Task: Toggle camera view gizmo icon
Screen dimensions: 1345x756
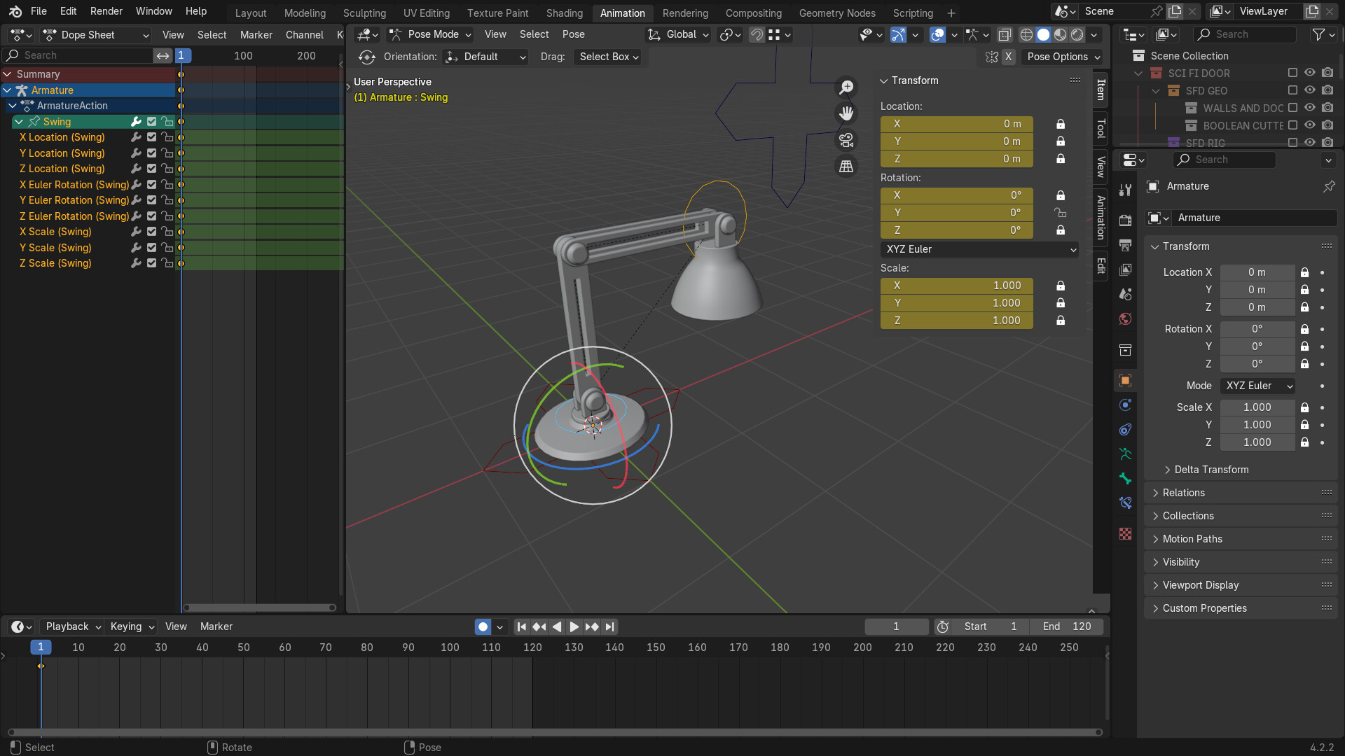Action: (846, 140)
